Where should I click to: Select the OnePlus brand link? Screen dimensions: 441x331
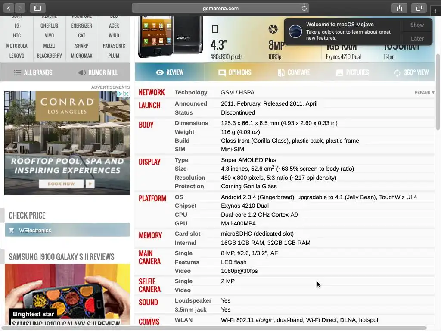[x=49, y=25]
